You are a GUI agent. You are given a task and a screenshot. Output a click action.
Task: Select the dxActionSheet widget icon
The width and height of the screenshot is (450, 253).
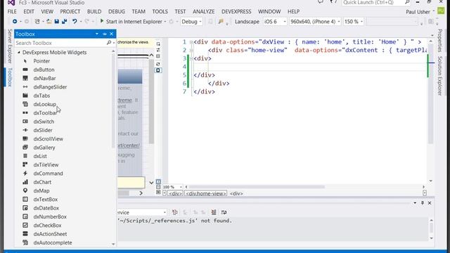pyautogui.click(x=25, y=234)
